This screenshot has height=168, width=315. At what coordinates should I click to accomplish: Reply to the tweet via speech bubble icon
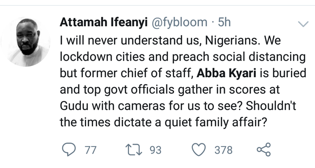point(69,150)
